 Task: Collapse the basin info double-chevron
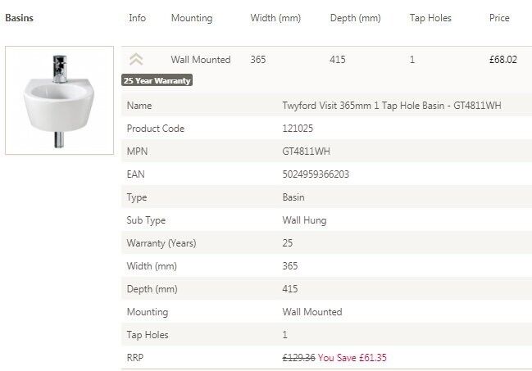136,59
